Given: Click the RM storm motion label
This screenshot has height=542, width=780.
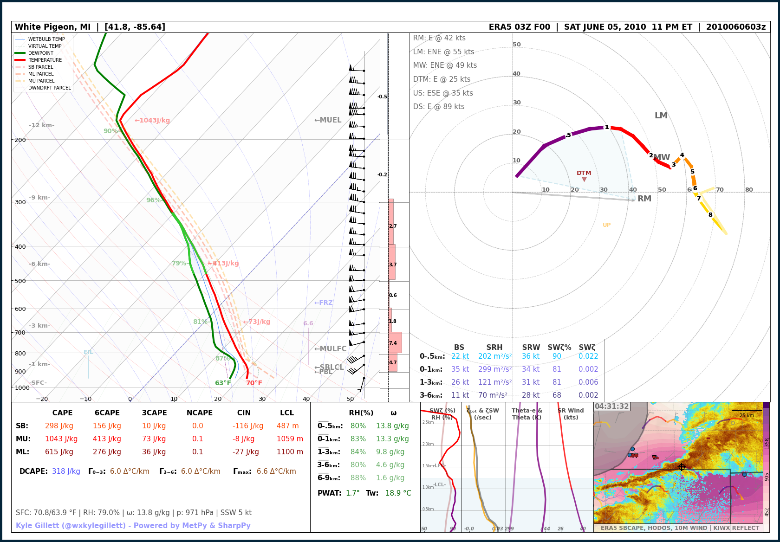Looking at the screenshot, I should point(644,199).
